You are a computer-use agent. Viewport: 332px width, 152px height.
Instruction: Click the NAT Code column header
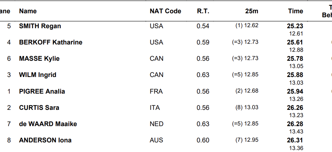(x=165, y=11)
